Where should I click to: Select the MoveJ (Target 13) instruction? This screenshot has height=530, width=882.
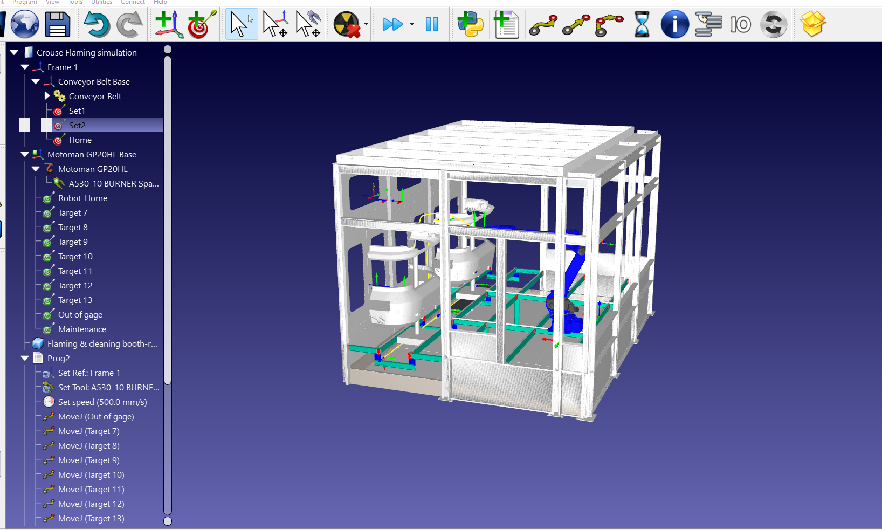(91, 518)
